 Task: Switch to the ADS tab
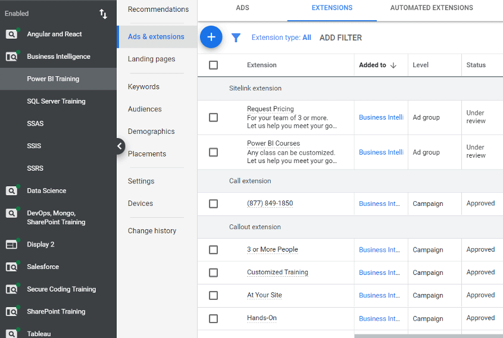click(x=242, y=8)
